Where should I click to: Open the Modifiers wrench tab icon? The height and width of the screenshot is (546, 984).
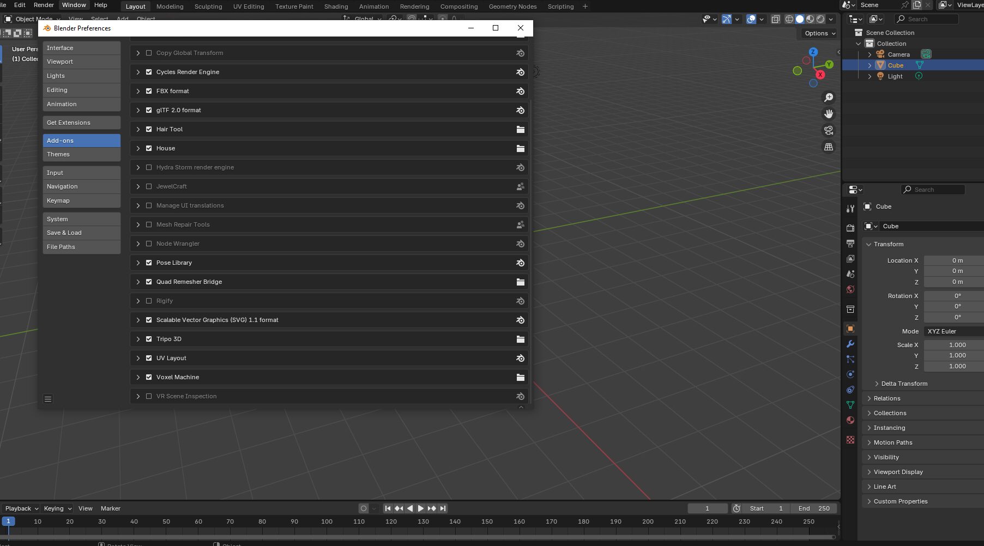tap(850, 344)
